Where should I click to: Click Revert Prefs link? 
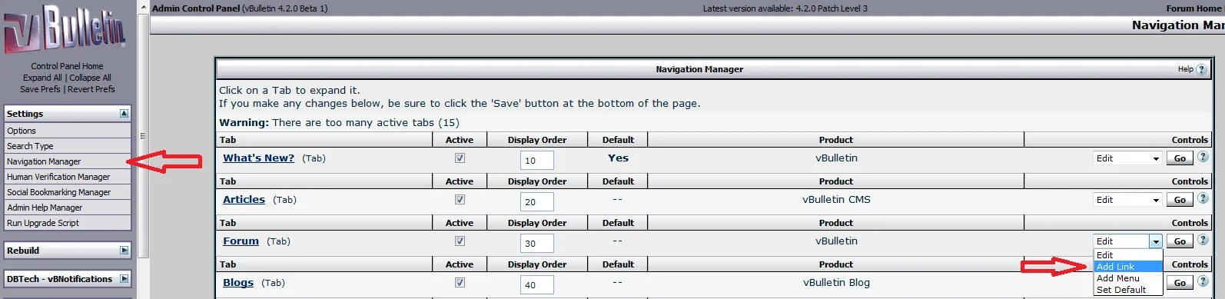[91, 89]
